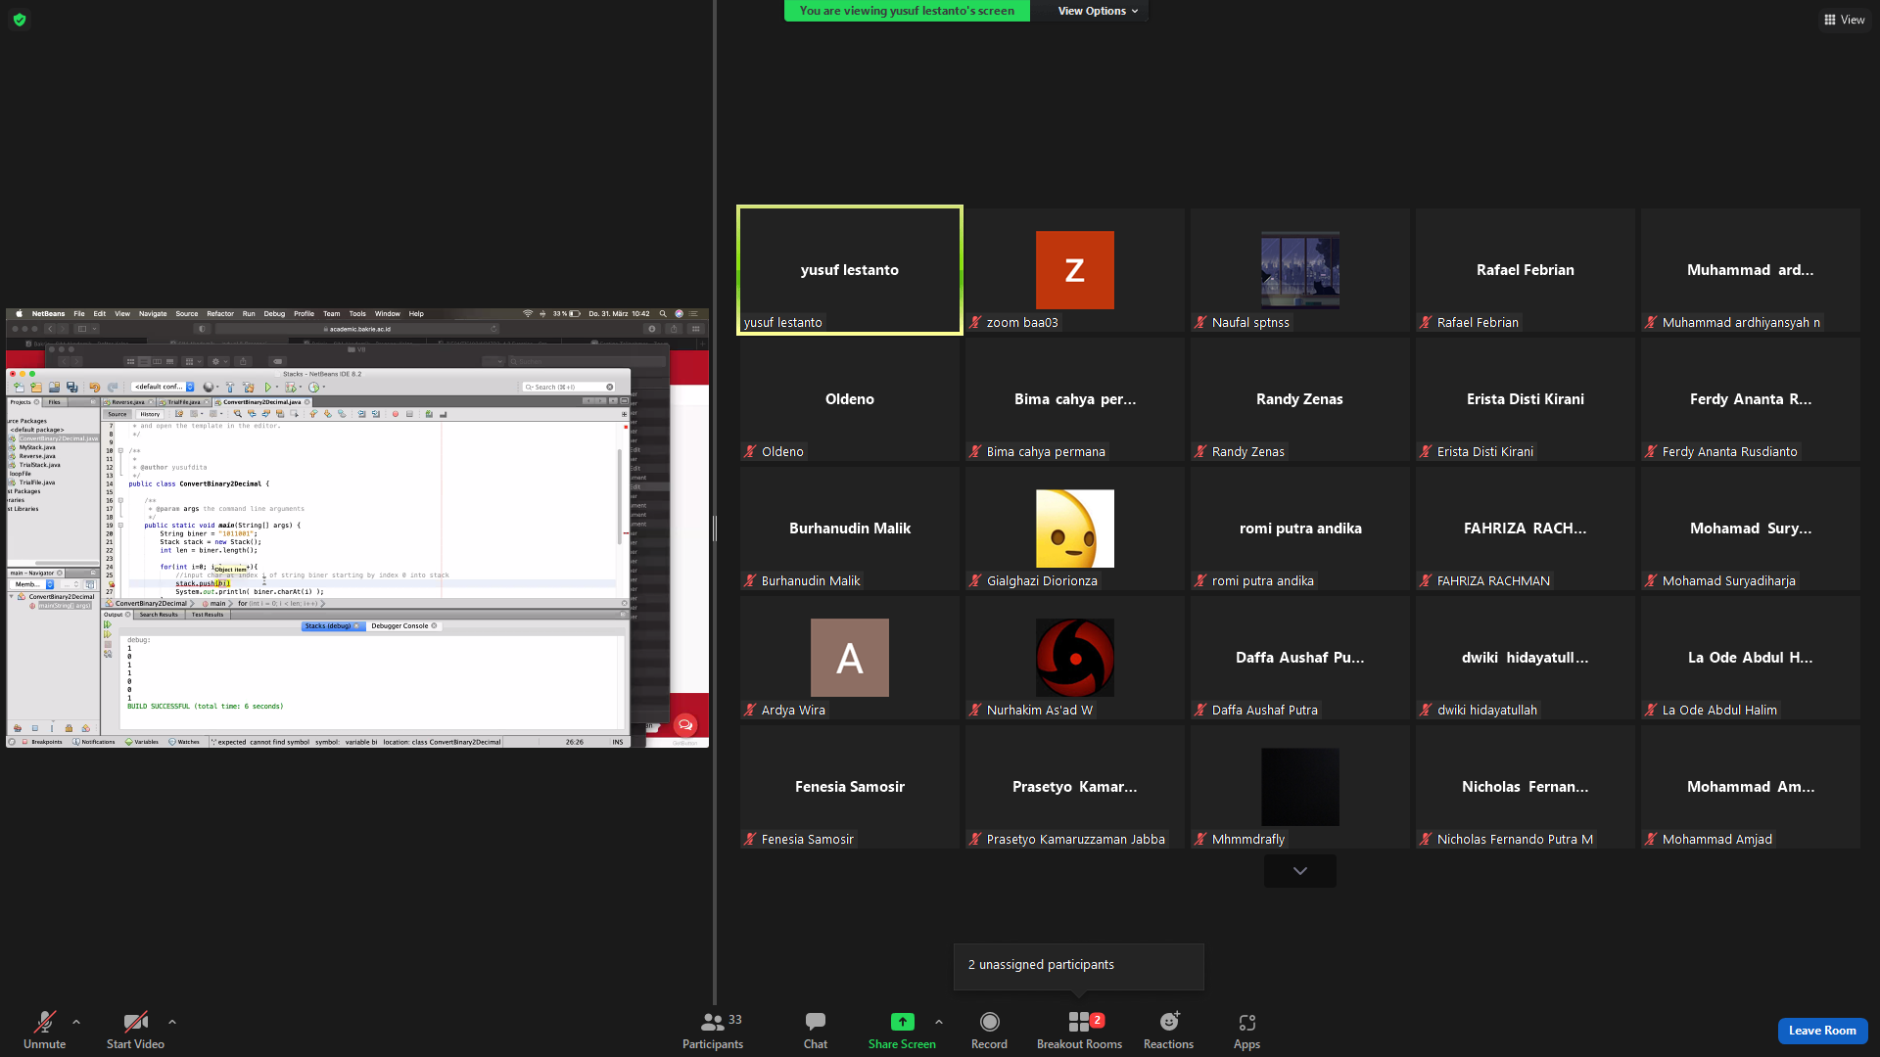Click the Undo arrow in NetBeans toolbar

point(95,388)
